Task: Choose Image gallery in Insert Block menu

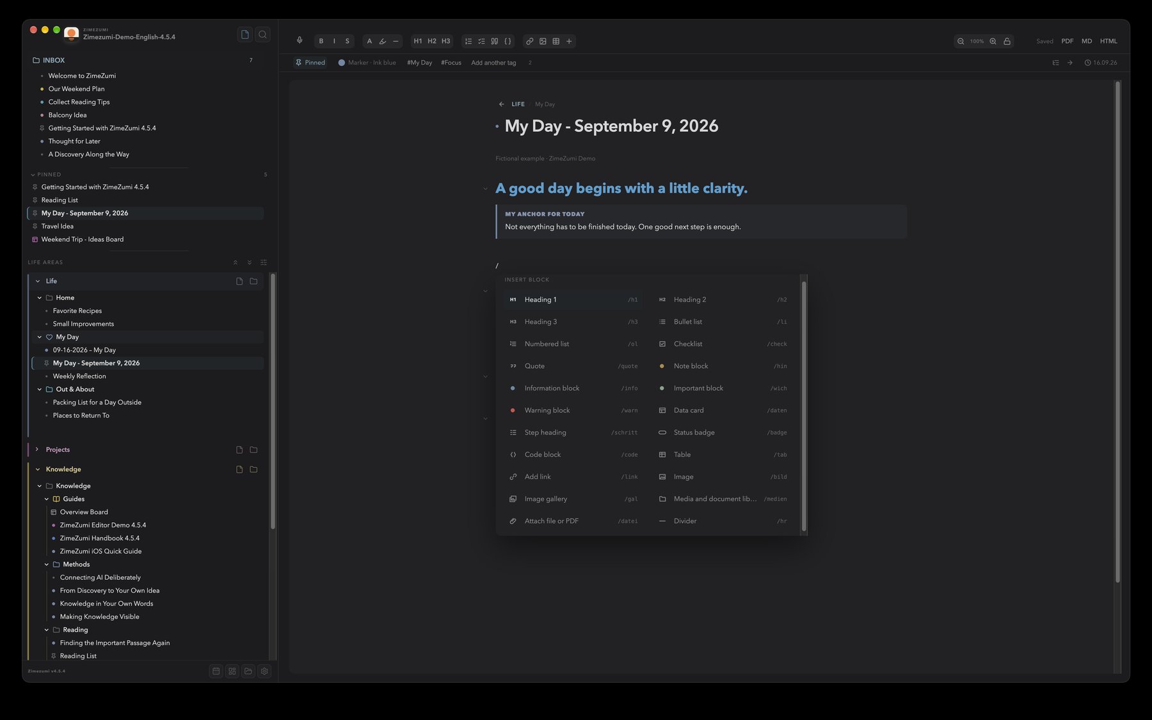Action: 573,499
